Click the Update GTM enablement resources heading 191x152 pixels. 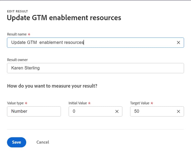click(x=64, y=18)
